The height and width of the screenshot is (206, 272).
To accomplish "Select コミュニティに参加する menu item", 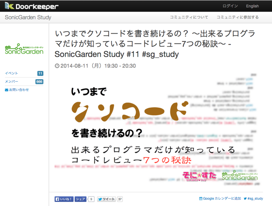I will 238,17.
